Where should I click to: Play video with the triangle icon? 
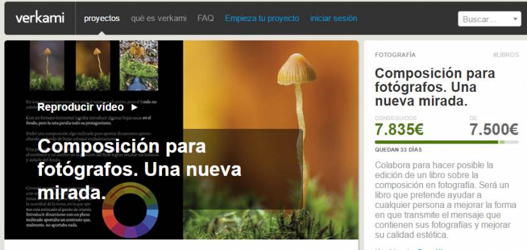click(x=134, y=108)
